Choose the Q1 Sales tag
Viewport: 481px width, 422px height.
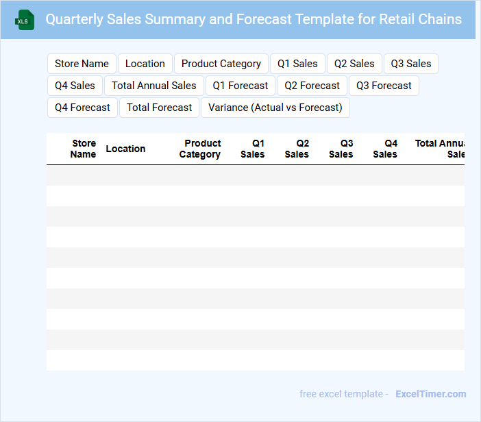[x=297, y=64]
